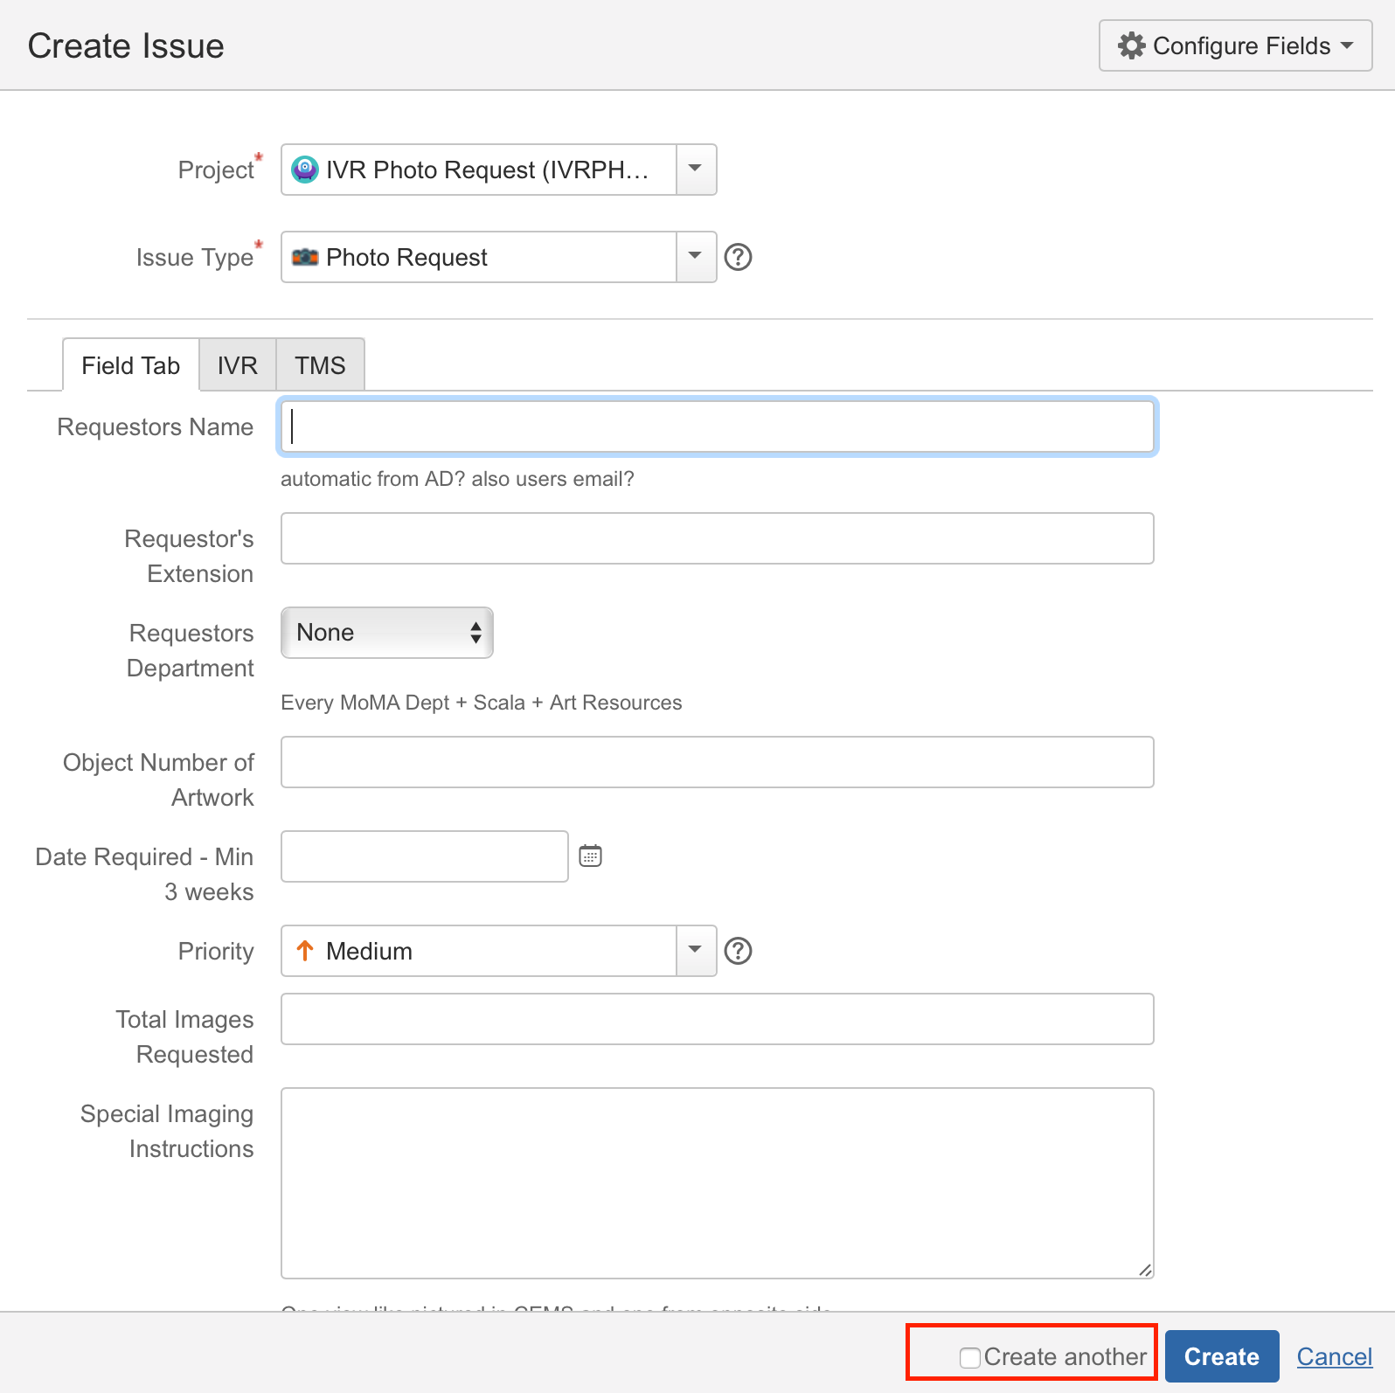1395x1393 pixels.
Task: Click the 'Every MoMA Dept + Scala + Art Resources' hint
Action: [x=481, y=703]
